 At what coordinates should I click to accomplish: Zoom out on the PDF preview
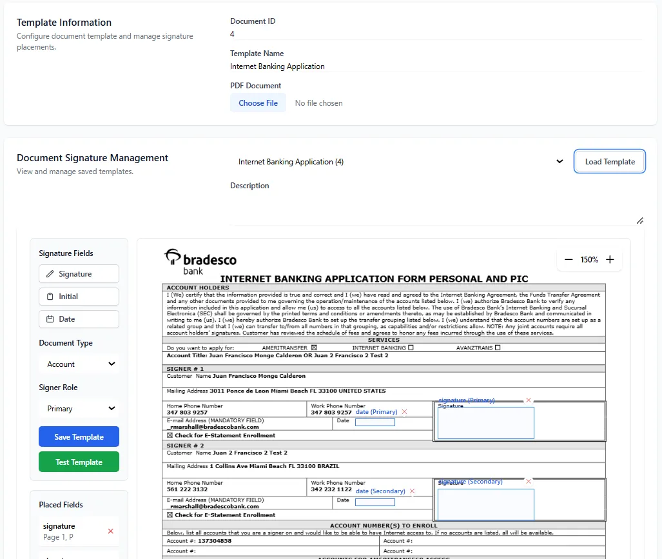pyautogui.click(x=568, y=259)
